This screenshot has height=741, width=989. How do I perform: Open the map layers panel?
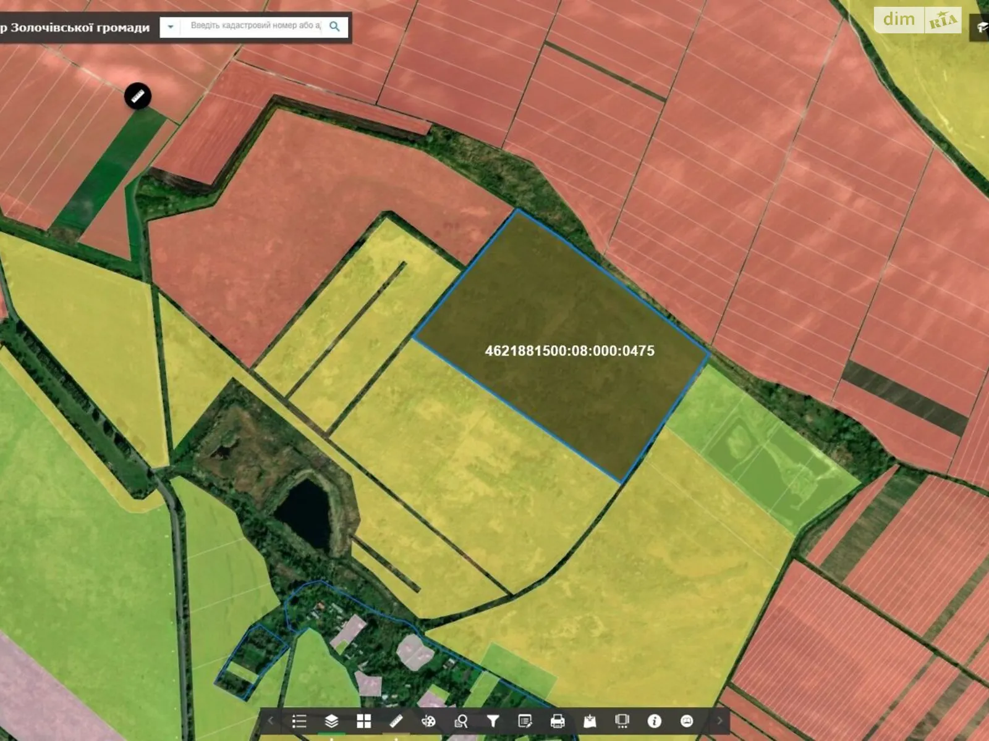pyautogui.click(x=331, y=721)
